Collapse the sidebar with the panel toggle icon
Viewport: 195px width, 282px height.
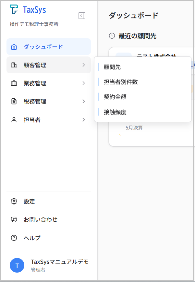[82, 16]
